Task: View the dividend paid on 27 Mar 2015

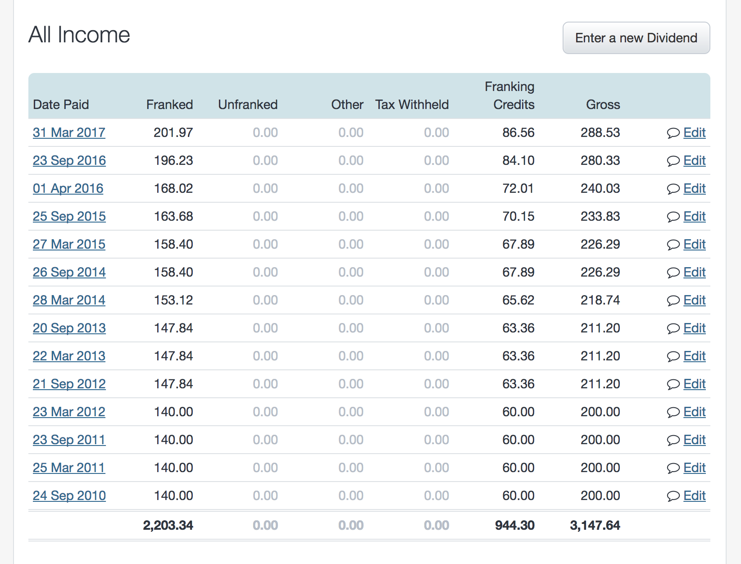Action: pyautogui.click(x=68, y=244)
